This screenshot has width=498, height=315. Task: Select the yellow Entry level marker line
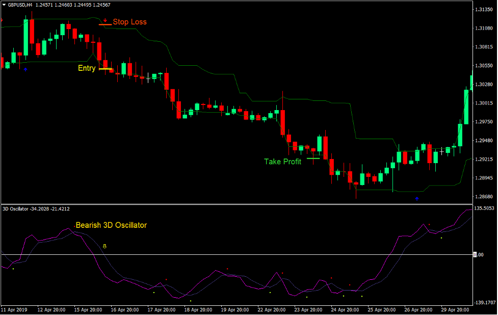[x=104, y=68]
